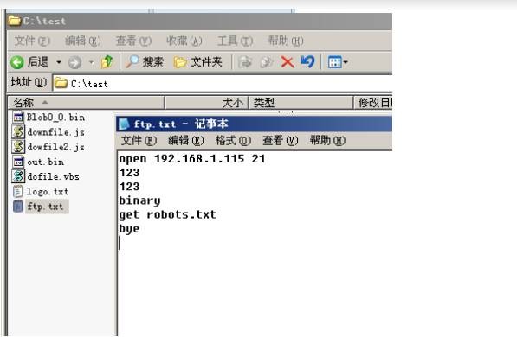Image resolution: width=517 pixels, height=337 pixels.
Task: Select the downfile.js script icon
Action: coord(18,131)
